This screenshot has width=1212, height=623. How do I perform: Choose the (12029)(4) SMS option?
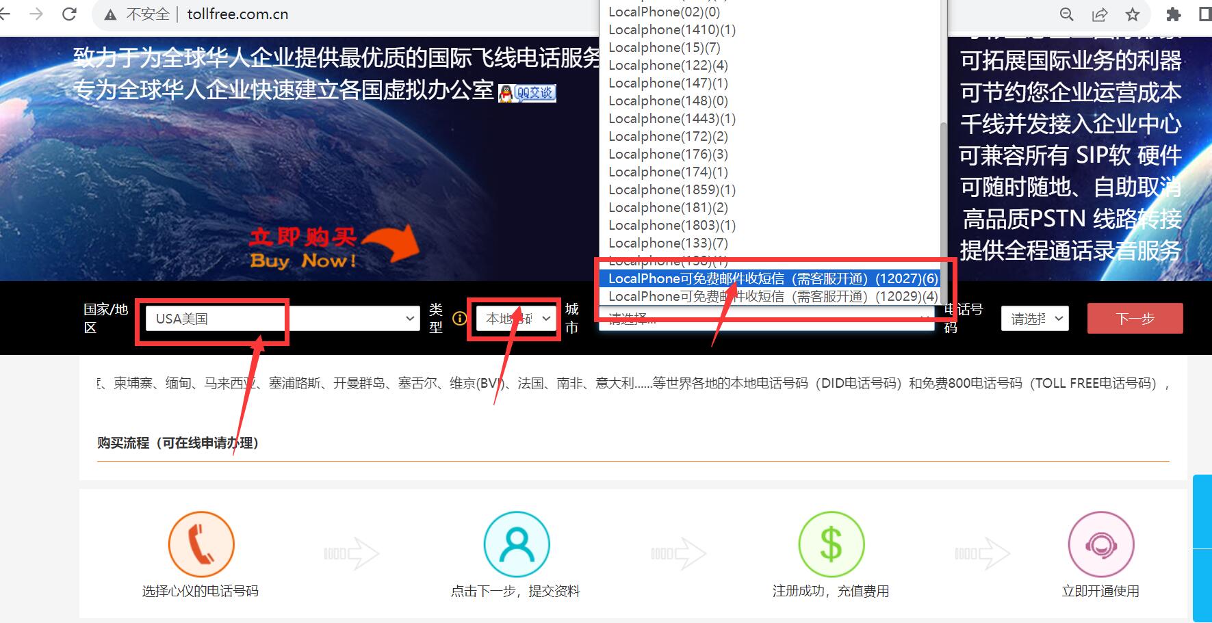(769, 296)
